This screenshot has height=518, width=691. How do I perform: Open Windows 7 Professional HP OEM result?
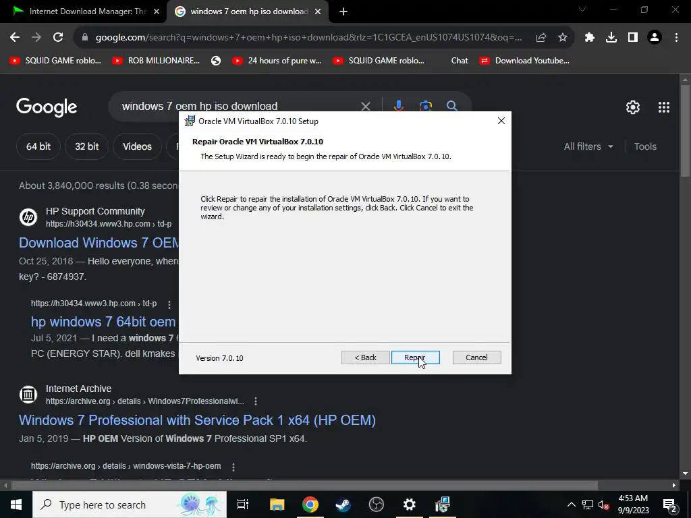coord(197,420)
